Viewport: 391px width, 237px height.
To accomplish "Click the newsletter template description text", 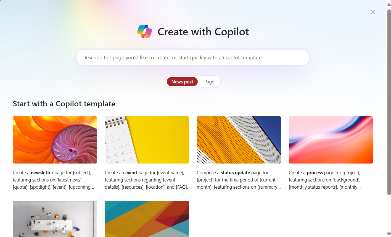I will [x=52, y=180].
